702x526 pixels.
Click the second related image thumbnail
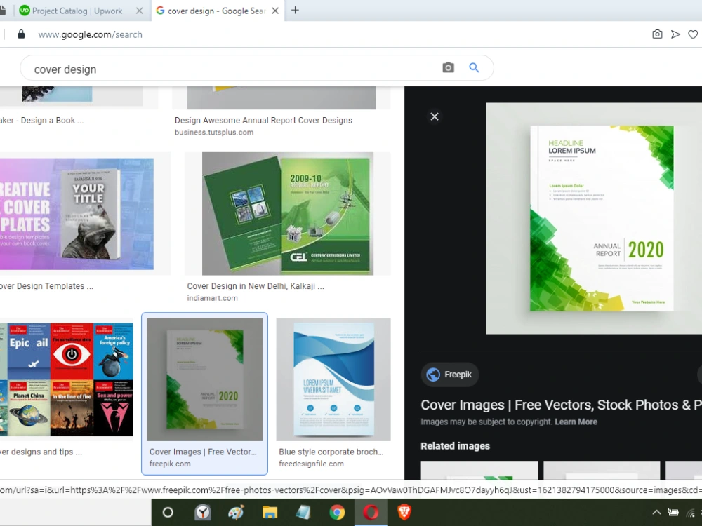602,471
